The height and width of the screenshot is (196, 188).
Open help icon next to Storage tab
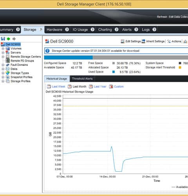pos(41,30)
